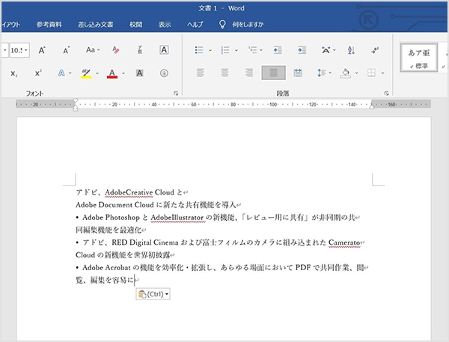Open the 校閲 ribbon tab

pos(135,25)
